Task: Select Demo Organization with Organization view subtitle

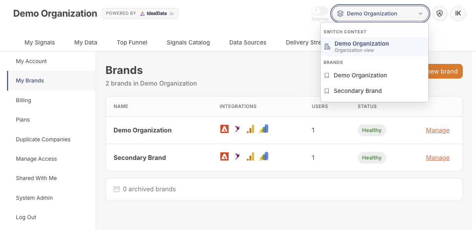Action: (374, 46)
